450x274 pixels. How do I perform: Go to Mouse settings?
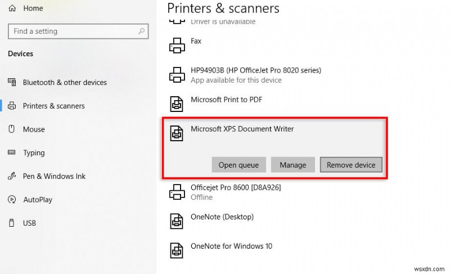point(34,129)
